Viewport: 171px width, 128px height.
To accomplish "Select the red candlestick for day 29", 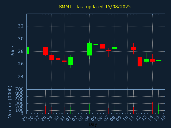I will point(52,57).
